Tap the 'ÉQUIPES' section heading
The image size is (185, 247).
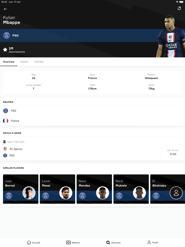[x=8, y=102]
